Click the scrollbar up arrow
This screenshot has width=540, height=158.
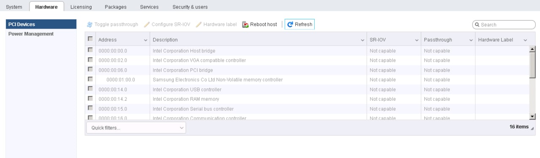[532, 49]
